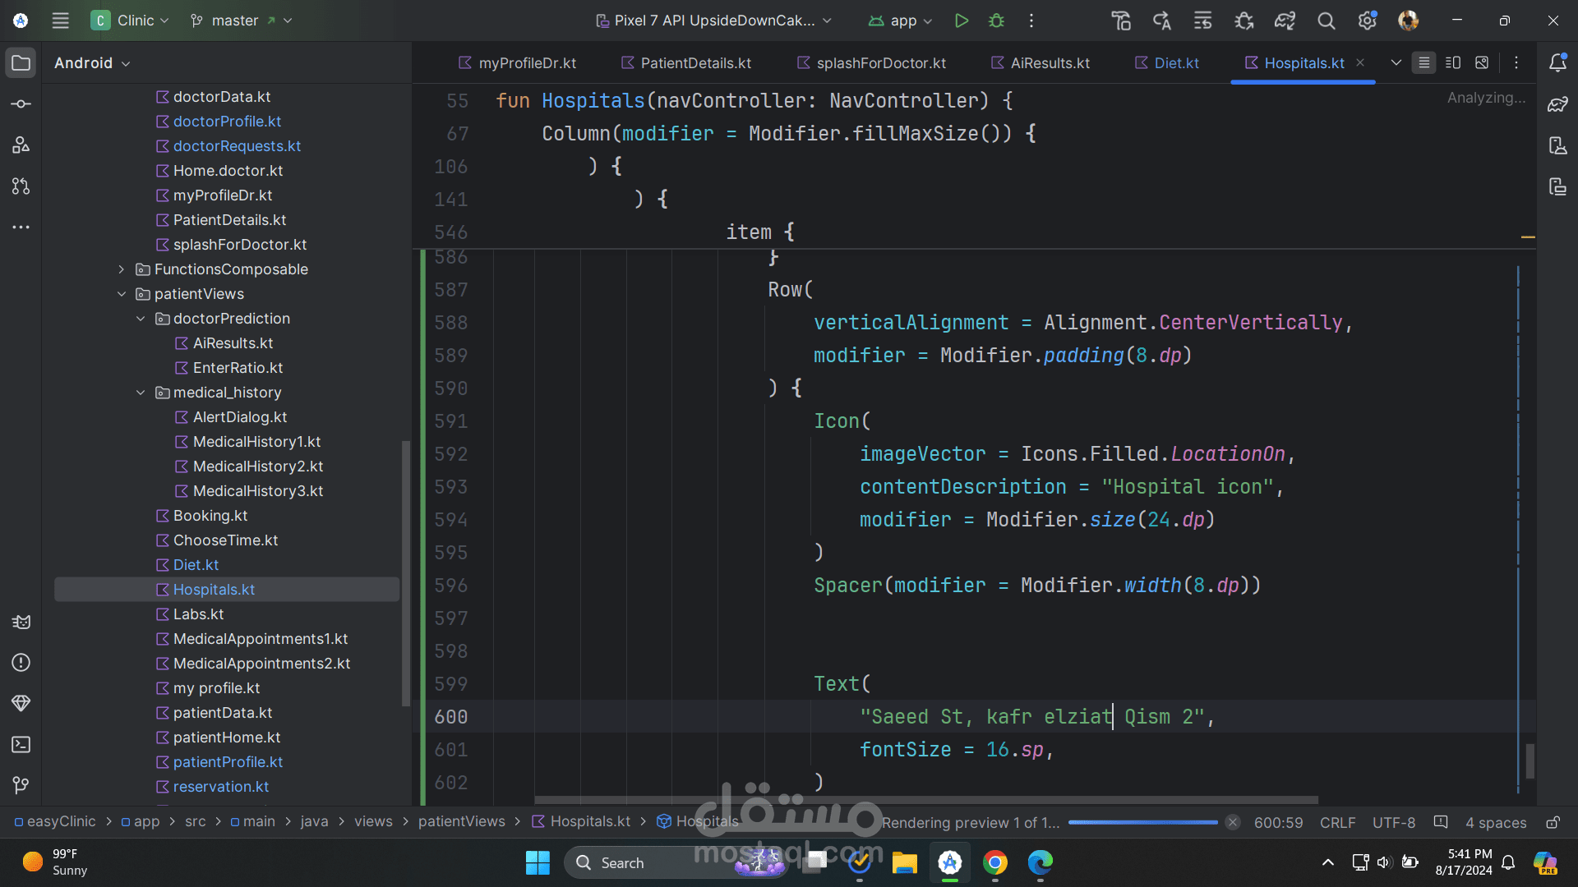
Task: Open the Logcat tool window
Action: point(21,622)
